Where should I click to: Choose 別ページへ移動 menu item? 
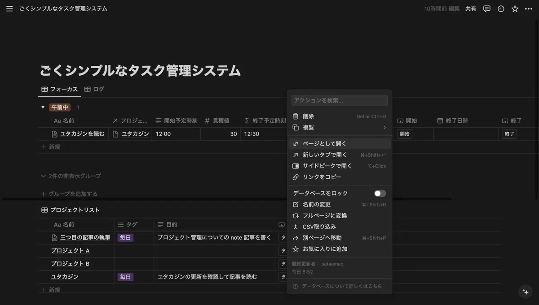[x=339, y=238]
